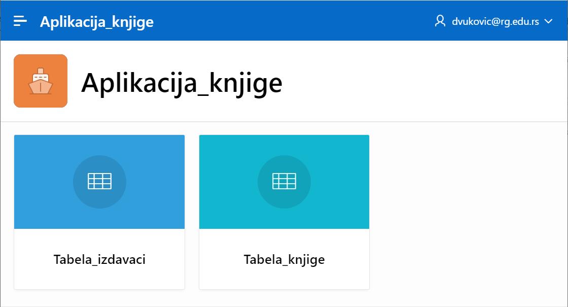568x307 pixels.
Task: Click the large Aplikacija_knjige page heading
Action: click(182, 82)
